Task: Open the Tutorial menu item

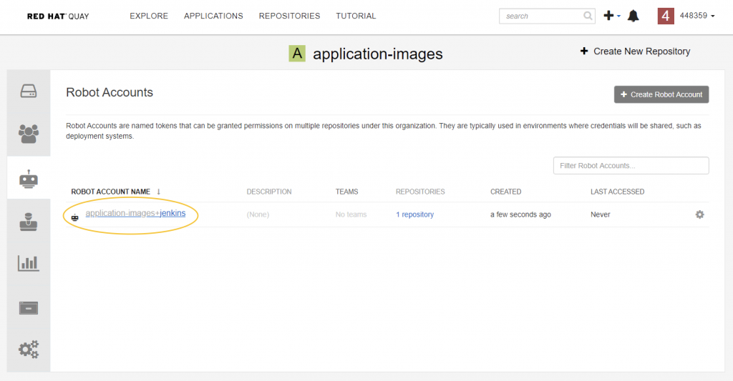Action: tap(356, 16)
